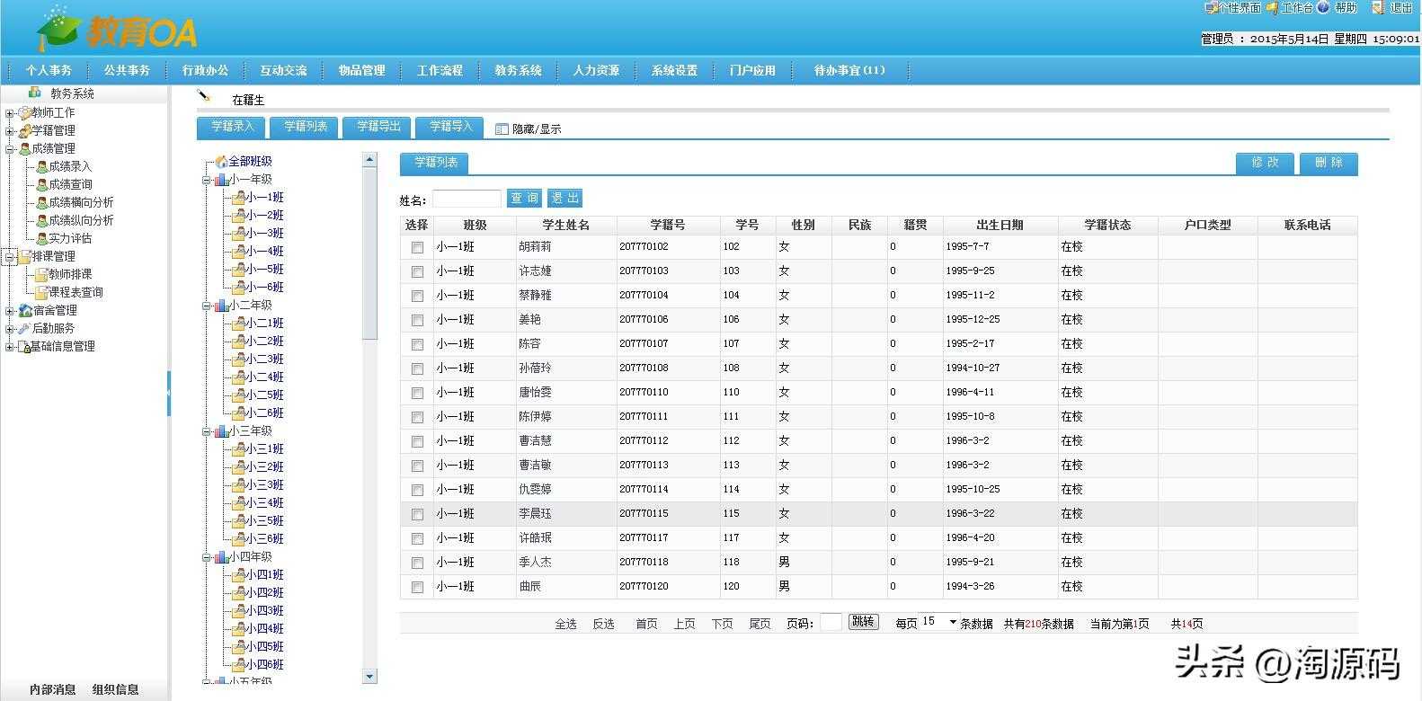Expand the 学籍管理 tree node
The width and height of the screenshot is (1422, 701).
(10, 131)
